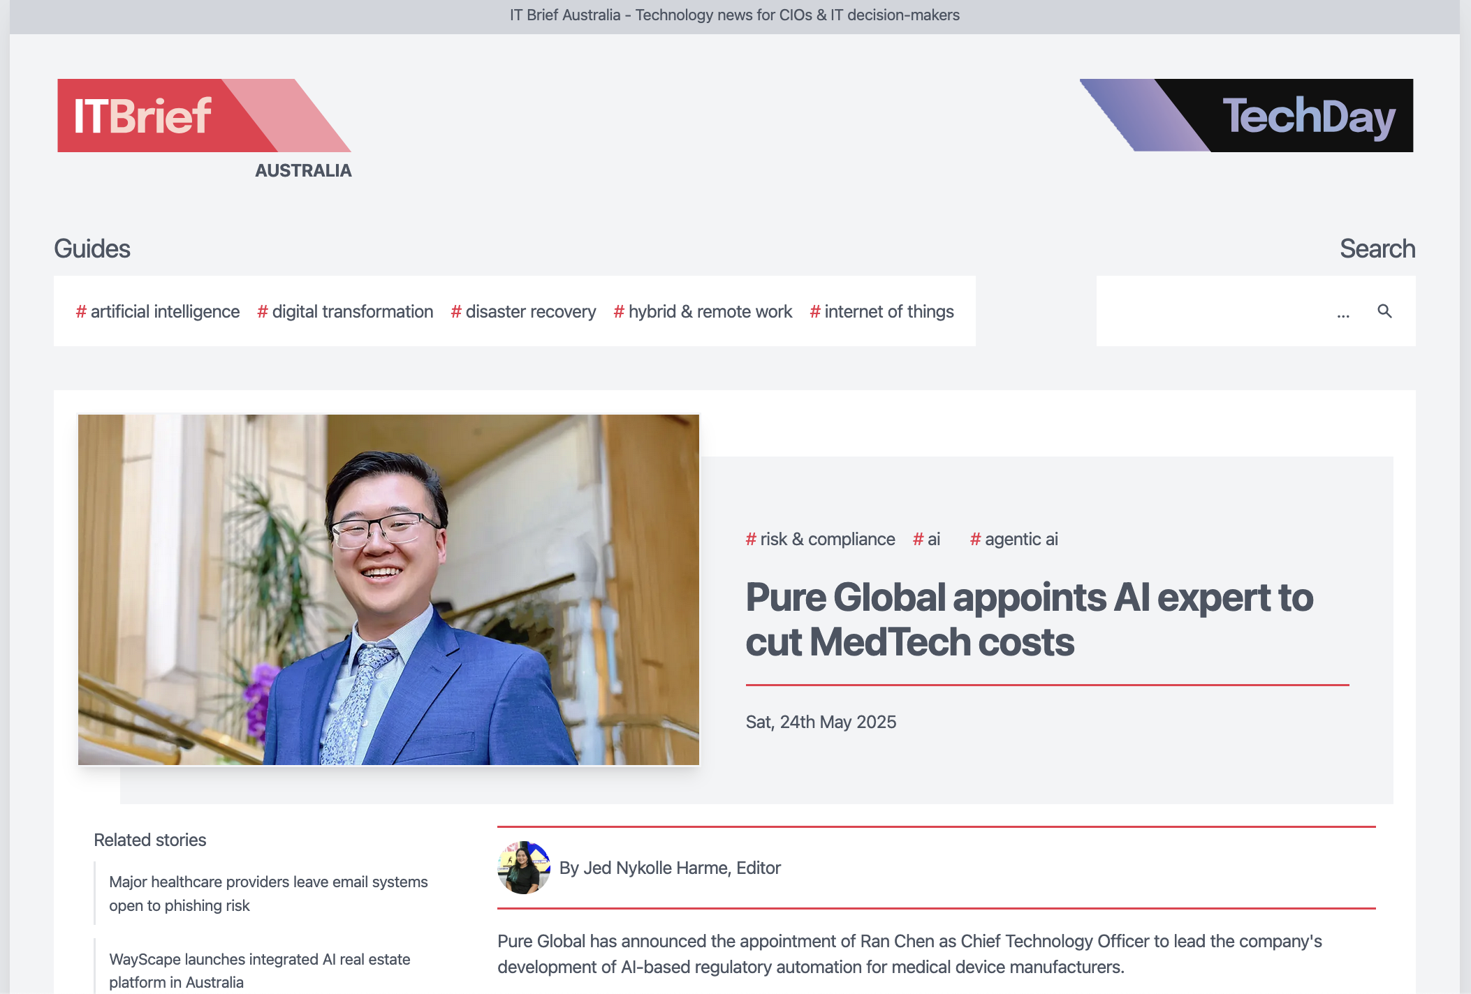This screenshot has height=994, width=1471.
Task: Click the top banner tagline text
Action: coord(735,15)
